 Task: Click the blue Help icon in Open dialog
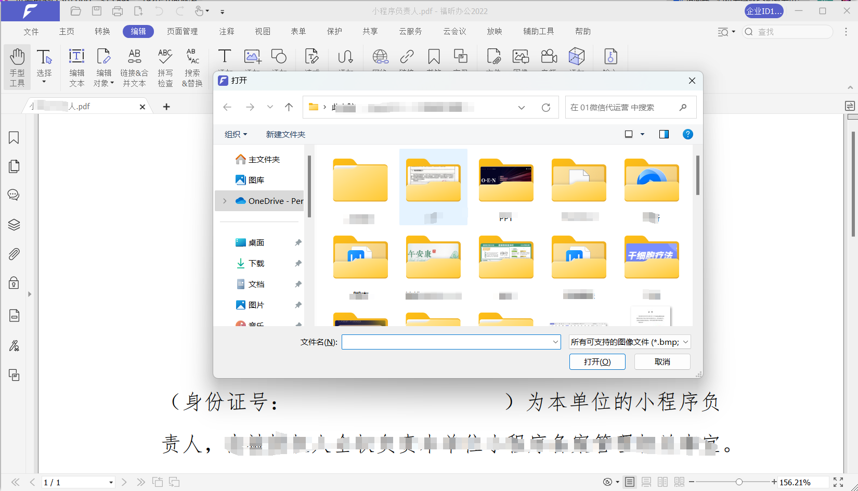point(688,134)
